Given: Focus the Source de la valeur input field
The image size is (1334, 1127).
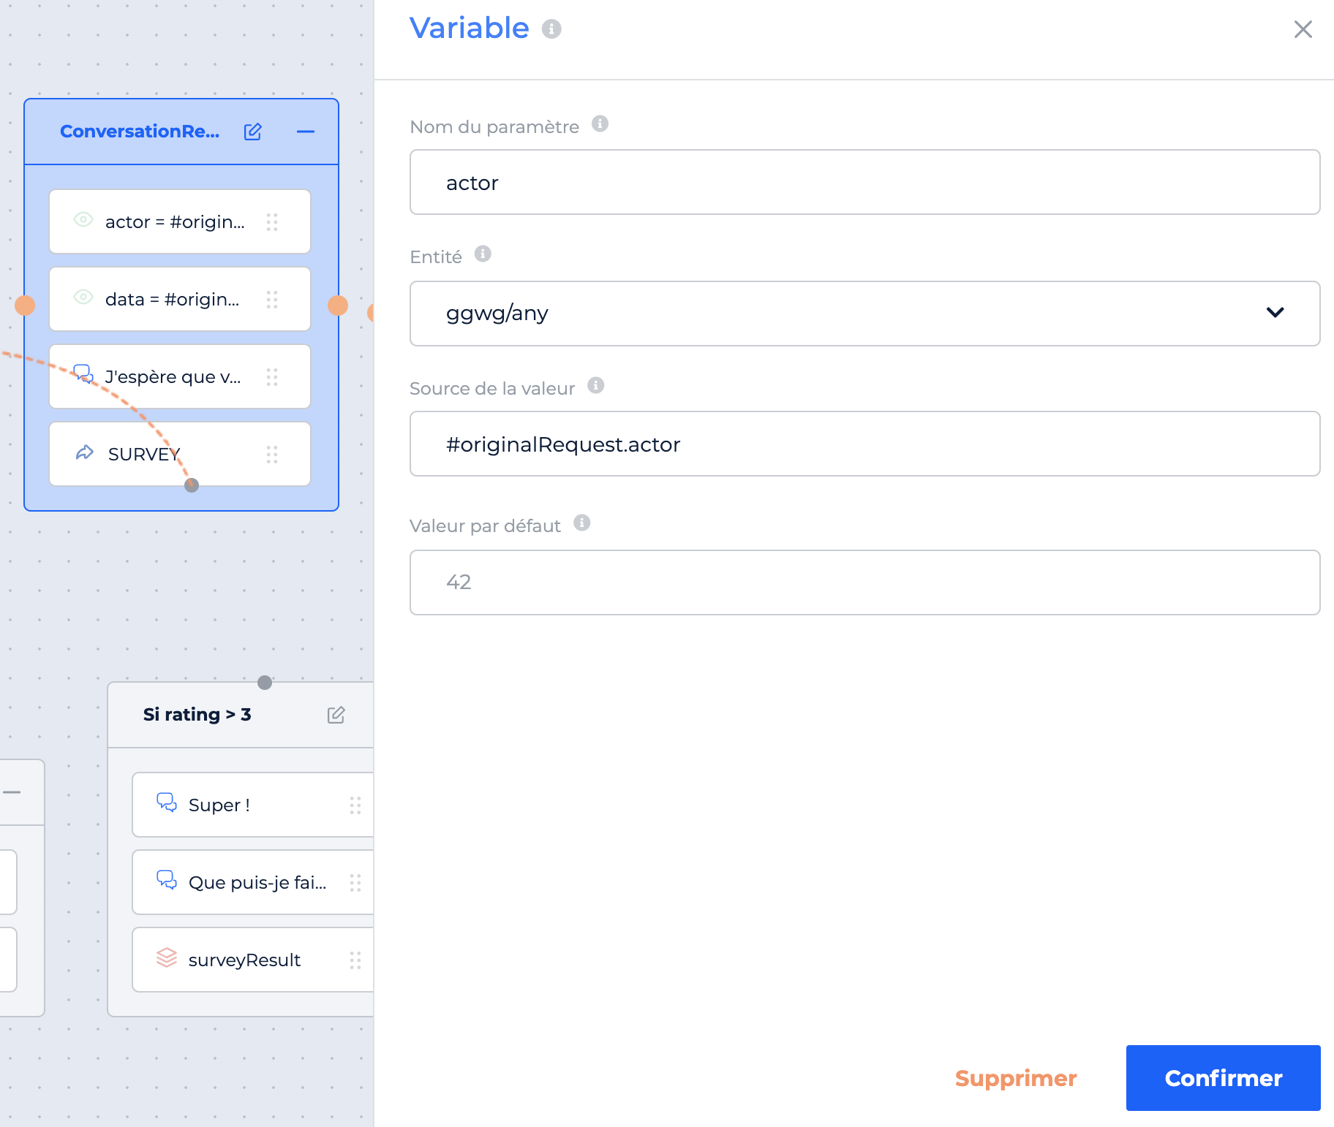Looking at the screenshot, I should (864, 444).
